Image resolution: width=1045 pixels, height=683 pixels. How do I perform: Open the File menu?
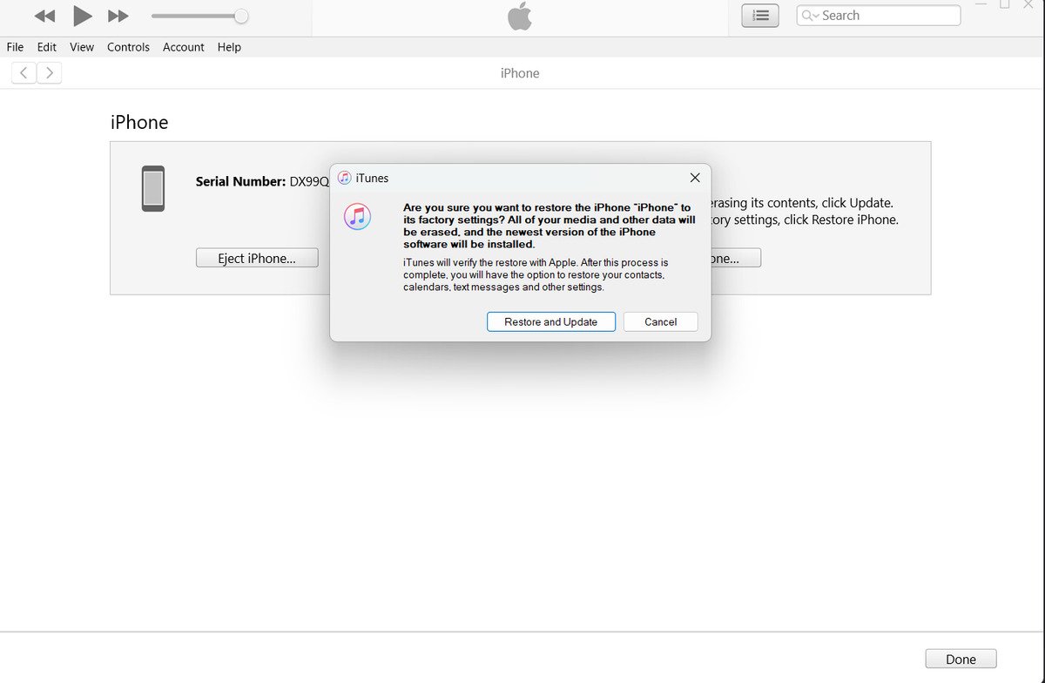pos(15,47)
